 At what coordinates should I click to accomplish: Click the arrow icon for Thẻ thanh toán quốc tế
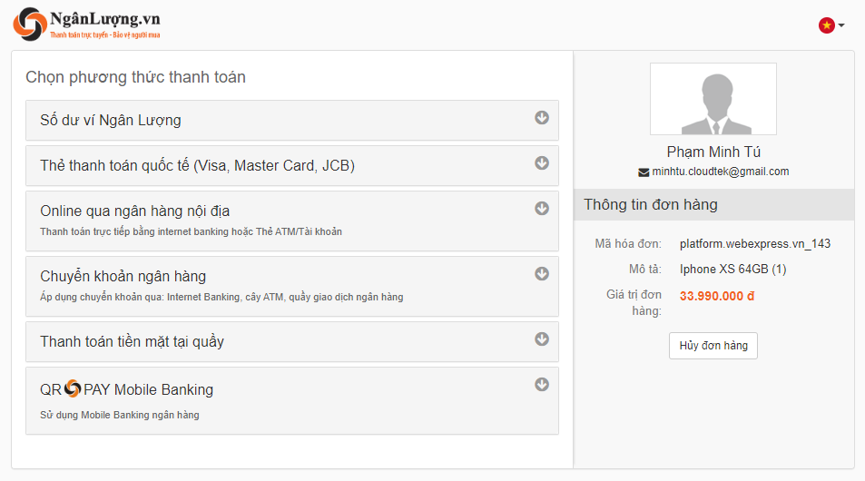(542, 162)
